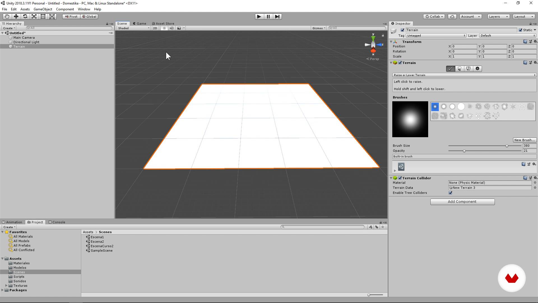Viewport: 538px width, 303px height.
Task: Toggle 2D scene view mode
Action: [155, 28]
